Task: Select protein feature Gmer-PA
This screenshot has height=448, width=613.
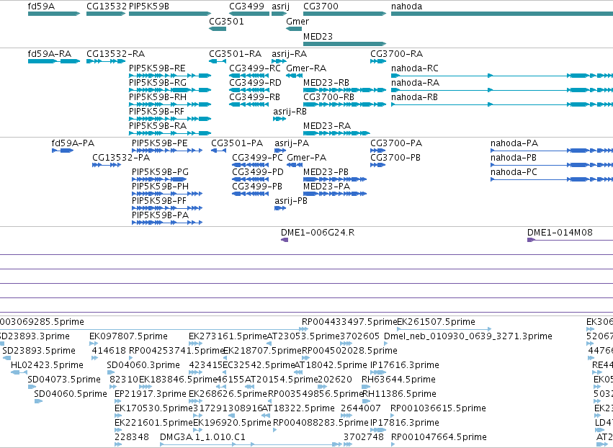Action: pyautogui.click(x=295, y=165)
